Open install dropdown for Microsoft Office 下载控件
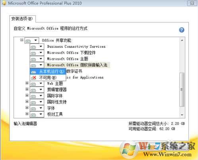Image resolution: width=198 pixels, height=160 pixels. tap(37, 53)
